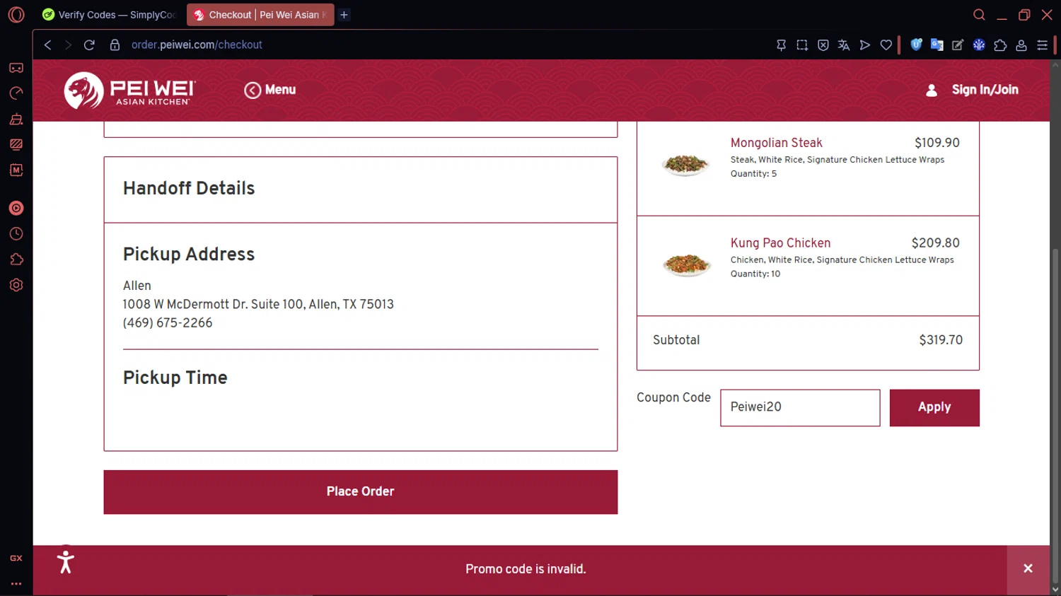Open History clock icon in sidebar
The height and width of the screenshot is (596, 1061).
tap(16, 234)
